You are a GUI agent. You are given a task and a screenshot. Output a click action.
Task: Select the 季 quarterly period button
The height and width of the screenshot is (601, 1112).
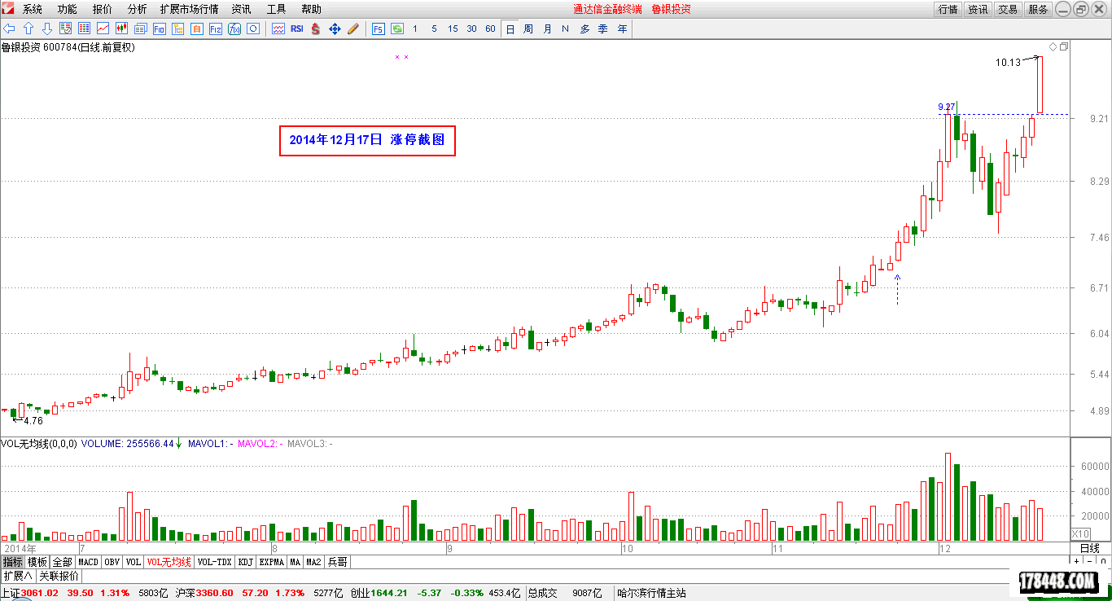click(603, 29)
